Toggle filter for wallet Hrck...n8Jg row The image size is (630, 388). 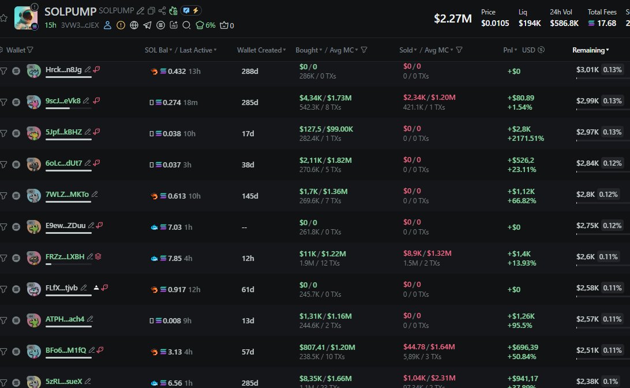coord(3,70)
